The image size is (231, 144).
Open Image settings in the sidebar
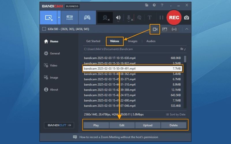pyautogui.click(x=51, y=77)
